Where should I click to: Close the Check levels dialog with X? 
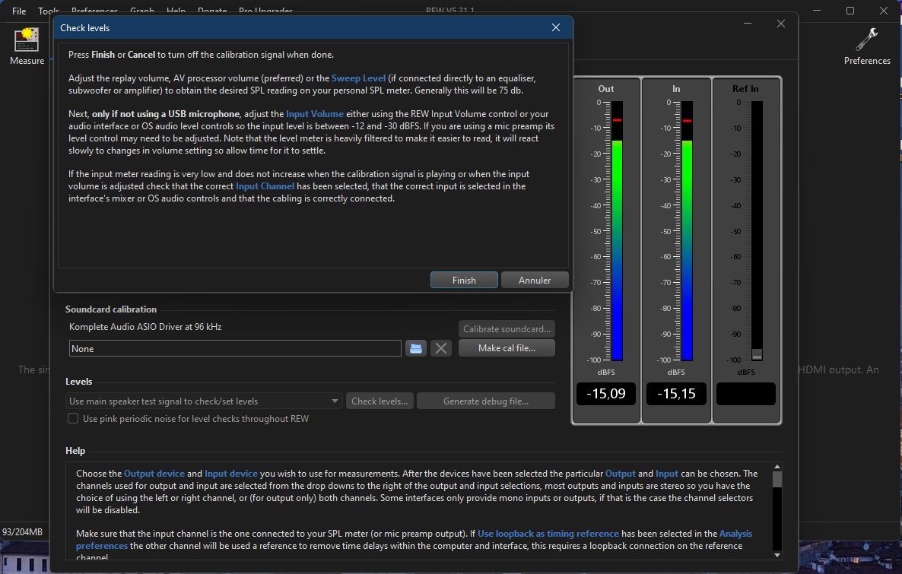tap(556, 28)
